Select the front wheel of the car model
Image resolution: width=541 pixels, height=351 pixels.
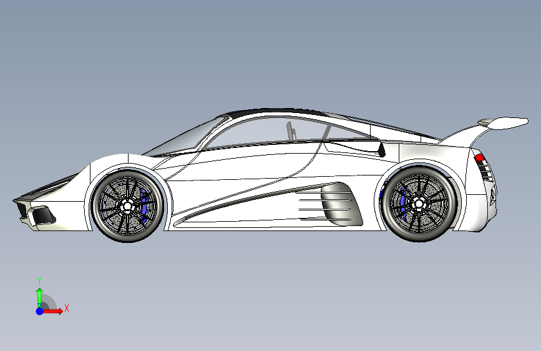pyautogui.click(x=127, y=206)
